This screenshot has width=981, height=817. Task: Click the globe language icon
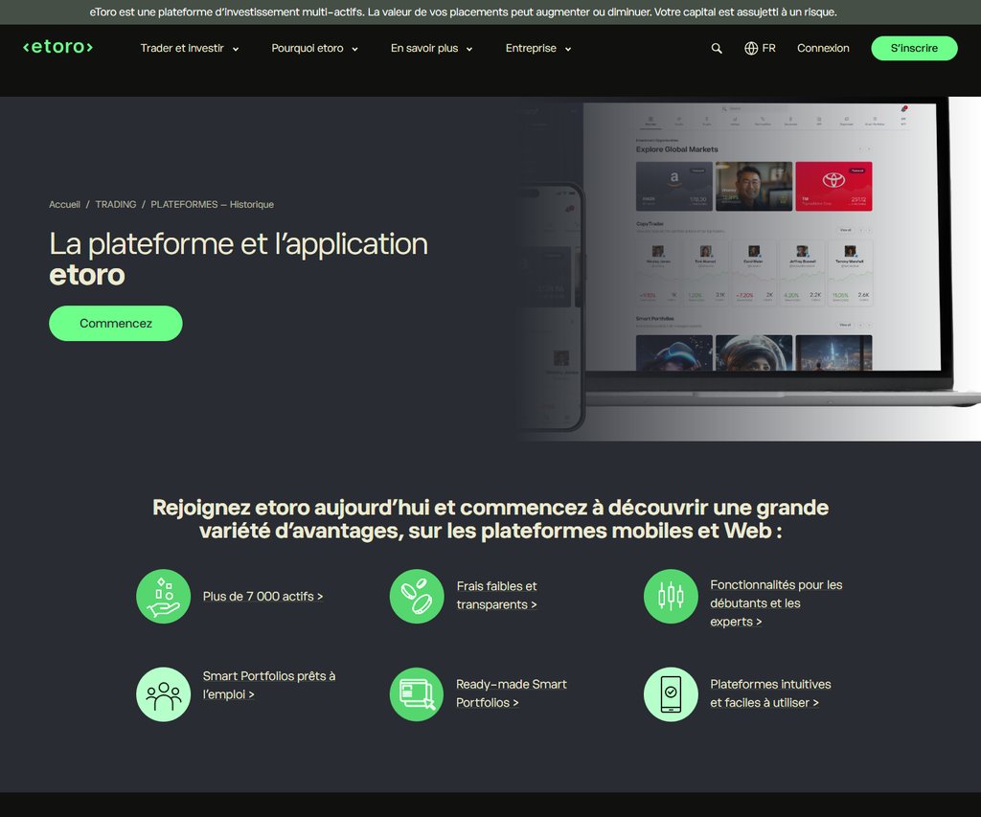click(x=751, y=48)
